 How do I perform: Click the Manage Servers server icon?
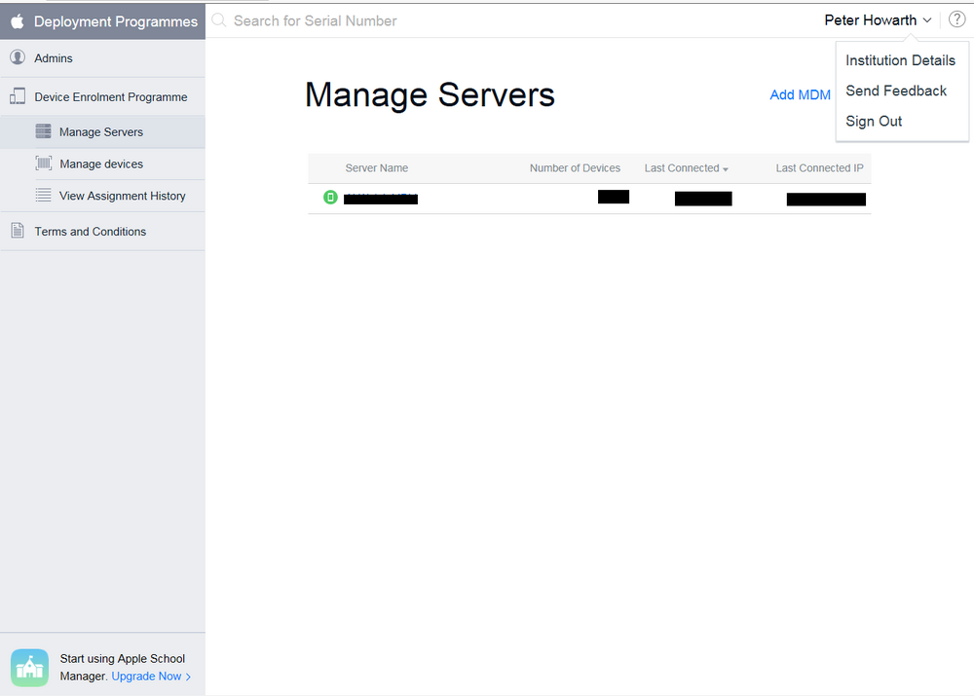[x=44, y=131]
